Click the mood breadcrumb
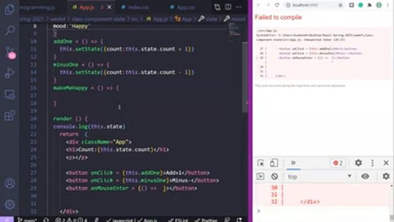 click(x=235, y=19)
